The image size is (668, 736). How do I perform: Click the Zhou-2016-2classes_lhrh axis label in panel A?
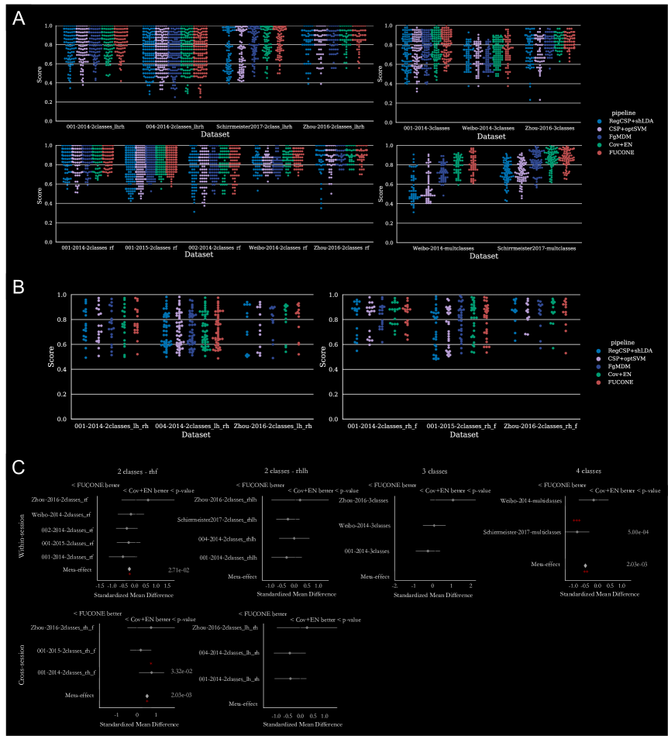(333, 126)
